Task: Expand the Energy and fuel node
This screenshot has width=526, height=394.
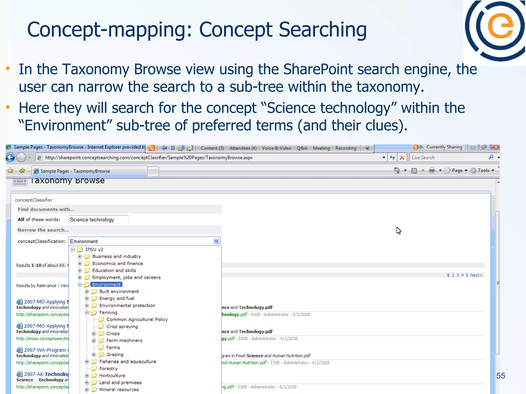Action: 87,298
